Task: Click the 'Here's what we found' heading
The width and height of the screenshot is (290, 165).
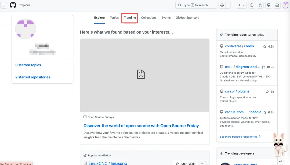Action: point(126,32)
